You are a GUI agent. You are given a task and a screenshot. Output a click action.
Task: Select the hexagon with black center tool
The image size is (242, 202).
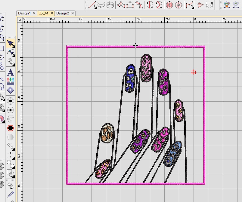[x=11, y=110]
